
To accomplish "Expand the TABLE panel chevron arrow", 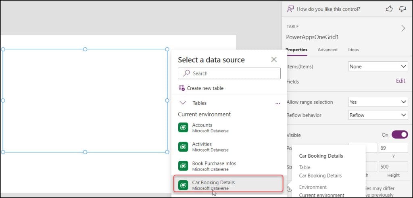I will coord(403,29).
